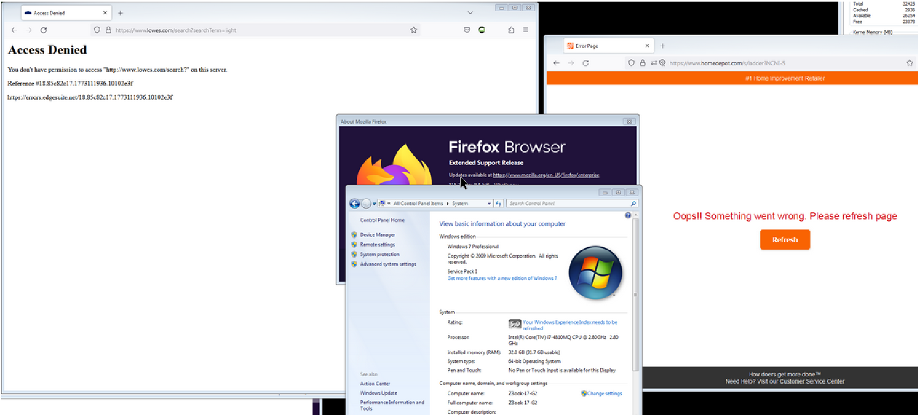The height and width of the screenshot is (415, 918).
Task: Click the magnifier icon in Search Control Panel
Action: (633, 204)
